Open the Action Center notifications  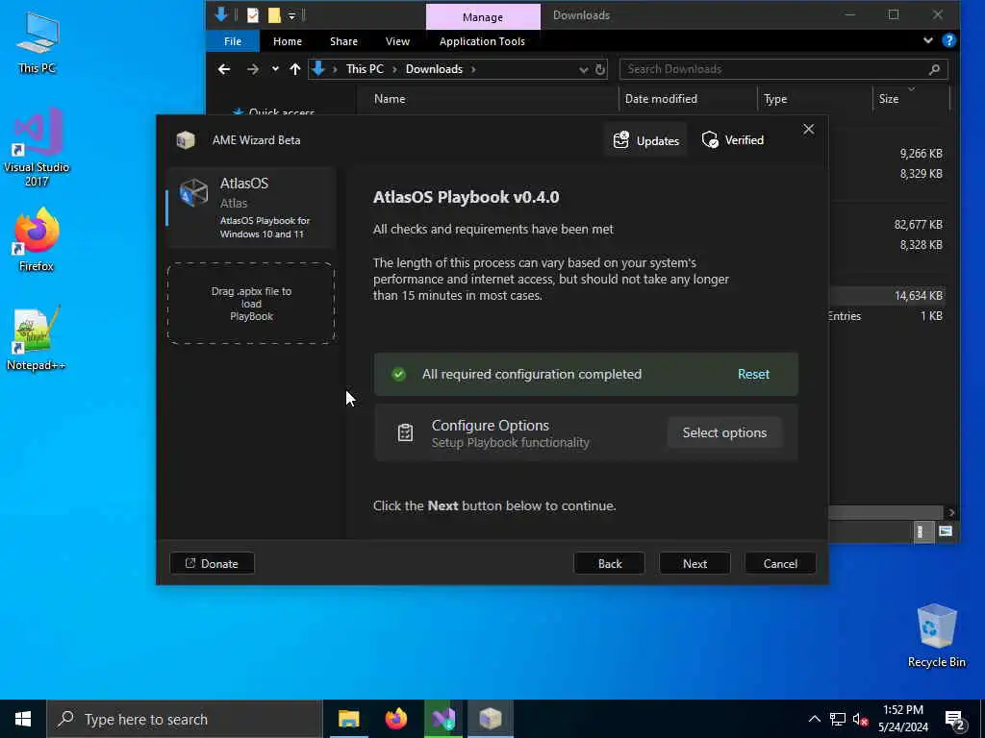(x=955, y=720)
